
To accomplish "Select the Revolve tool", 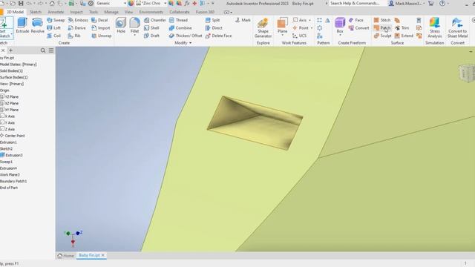I will coord(38,25).
